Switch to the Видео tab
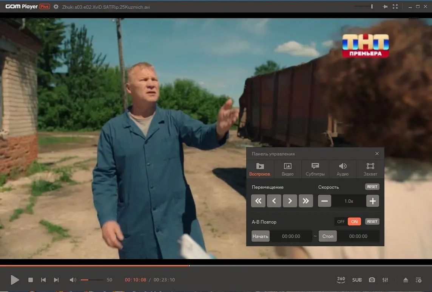The image size is (432, 292). 288,169
